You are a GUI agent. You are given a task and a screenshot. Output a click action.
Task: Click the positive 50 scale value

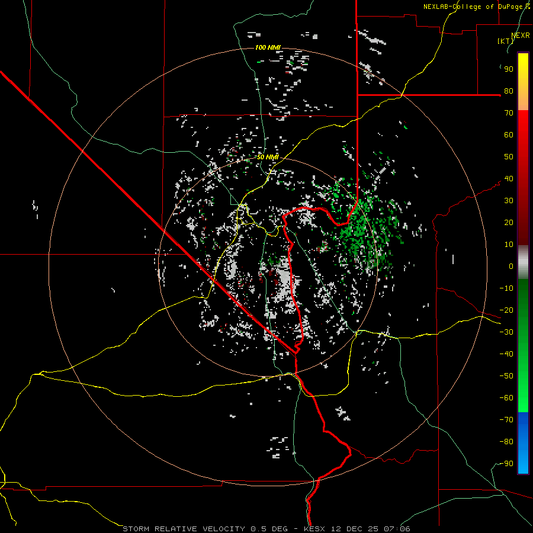click(509, 157)
